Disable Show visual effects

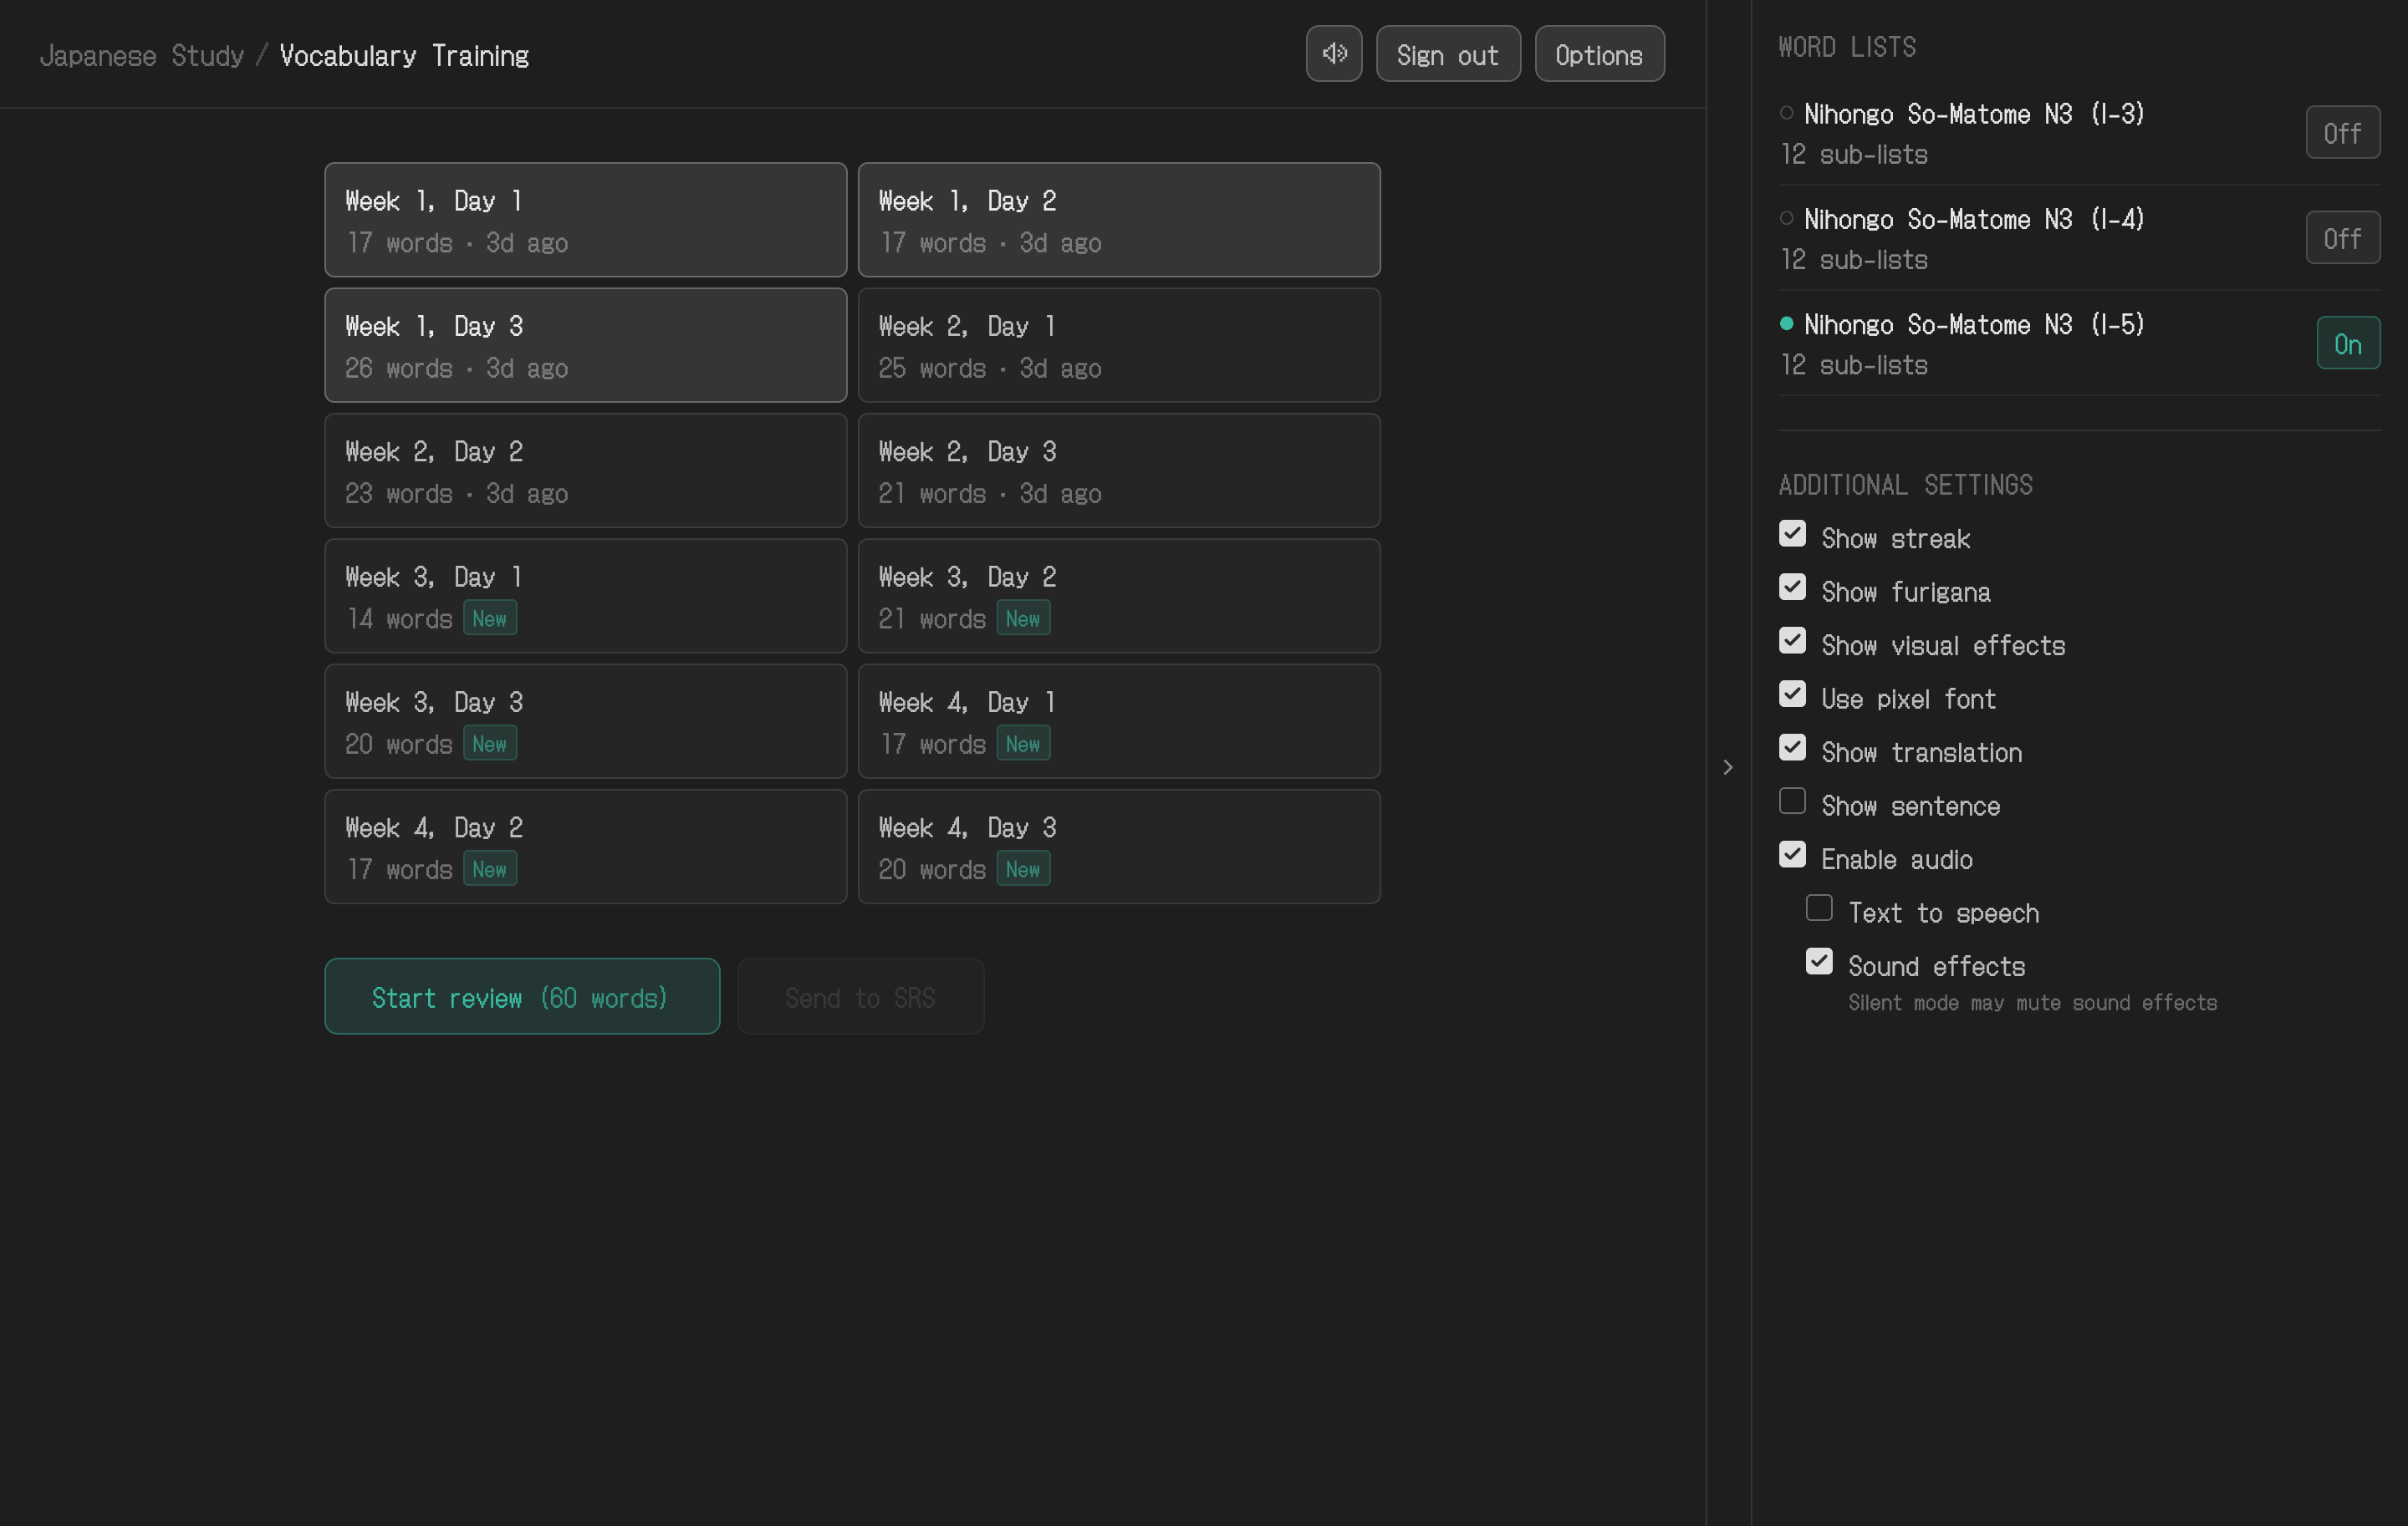click(x=1792, y=641)
